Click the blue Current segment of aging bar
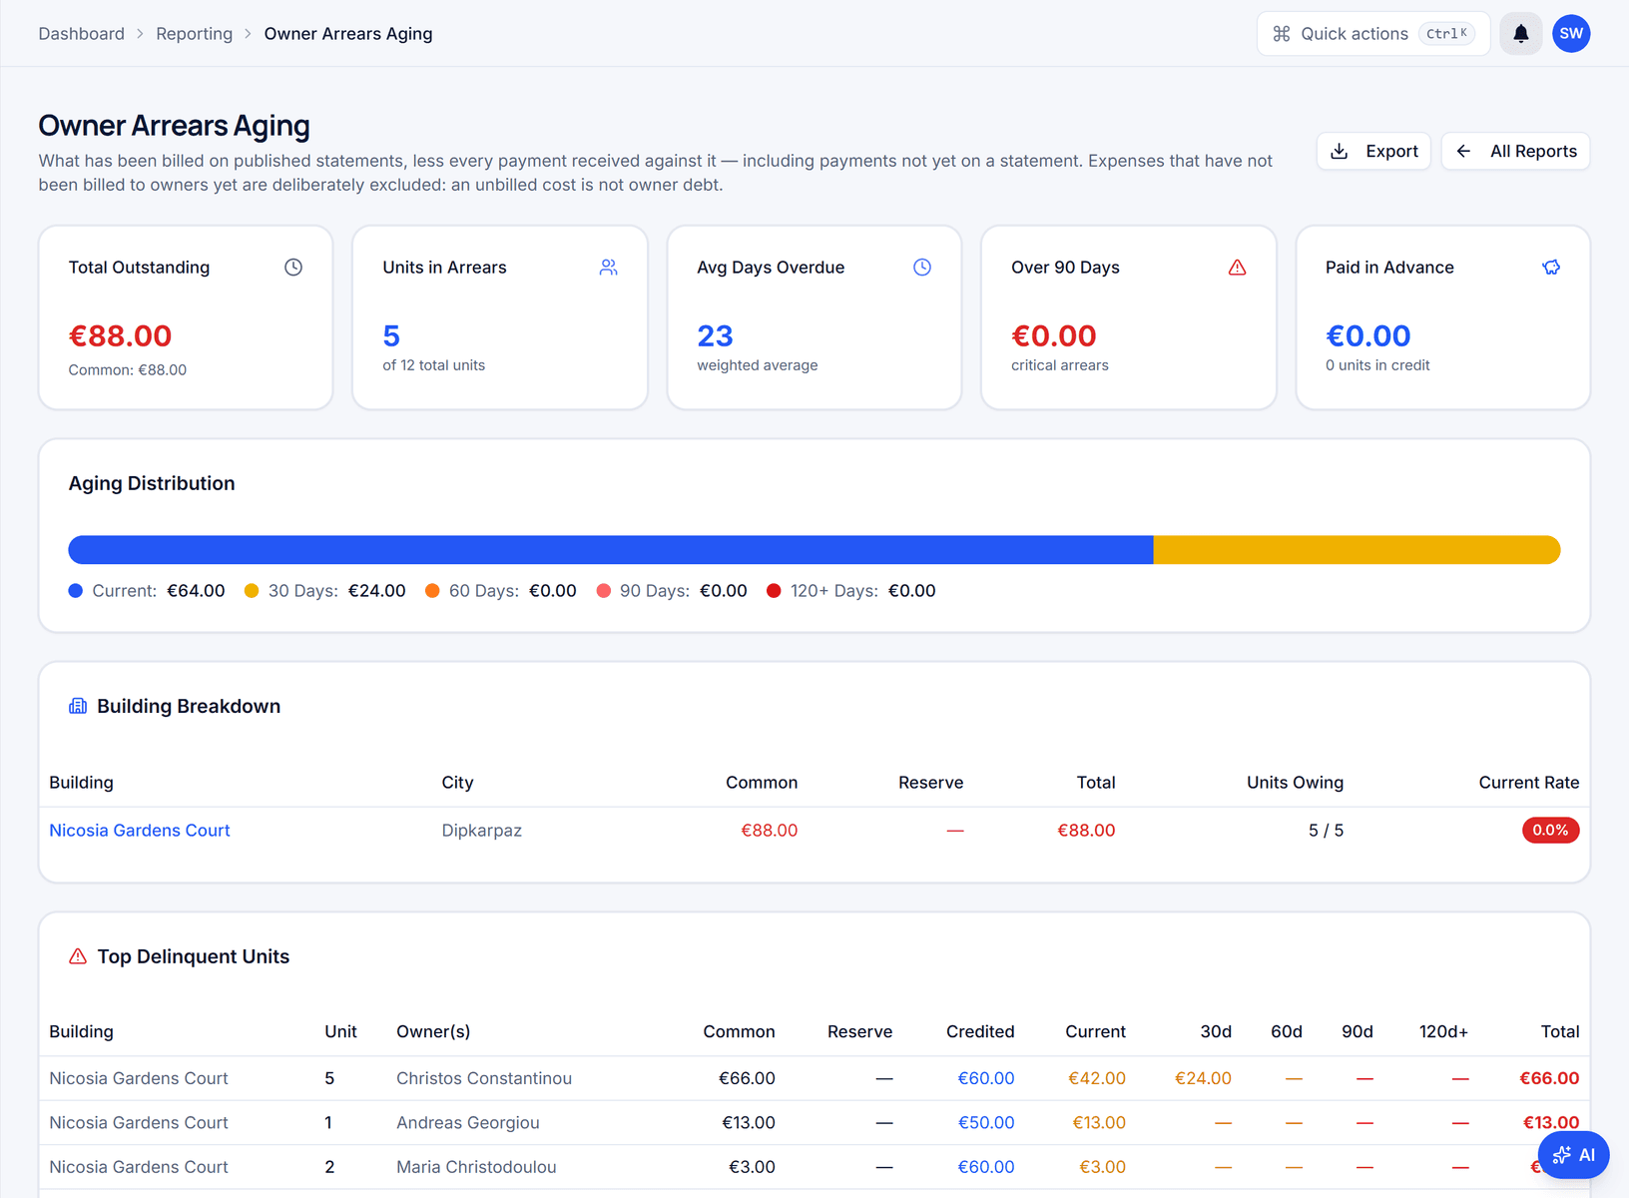Image resolution: width=1629 pixels, height=1198 pixels. pyautogui.click(x=611, y=550)
